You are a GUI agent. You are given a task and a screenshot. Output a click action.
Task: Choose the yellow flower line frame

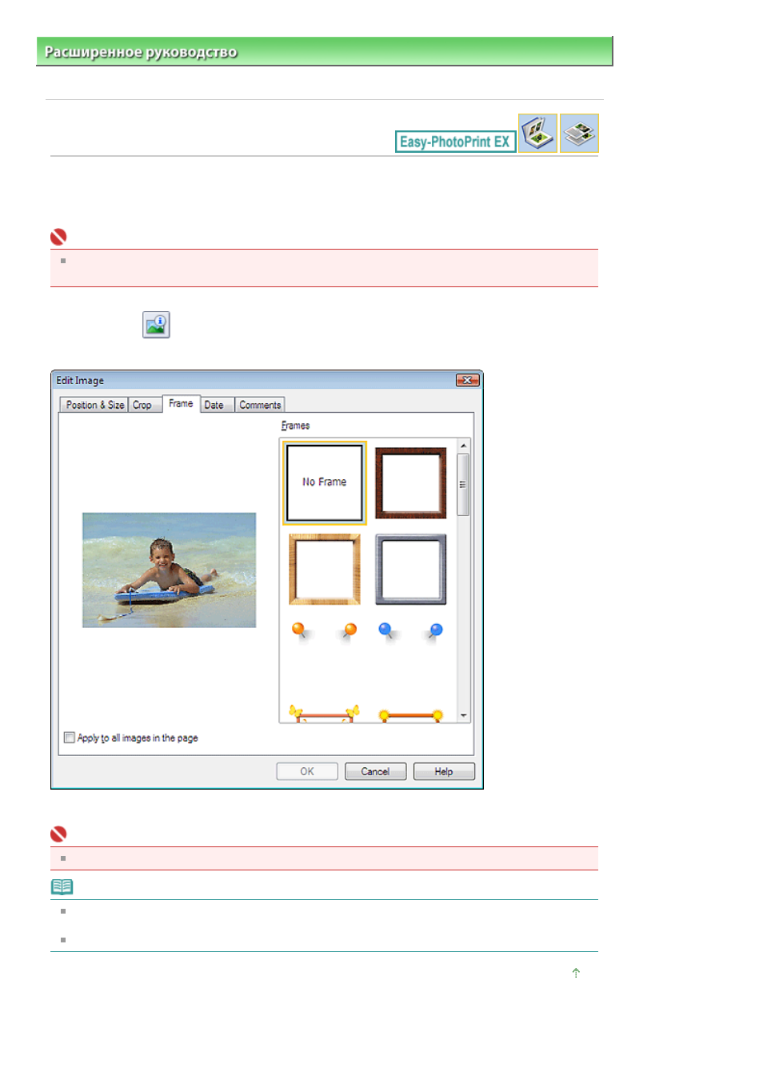coord(411,714)
